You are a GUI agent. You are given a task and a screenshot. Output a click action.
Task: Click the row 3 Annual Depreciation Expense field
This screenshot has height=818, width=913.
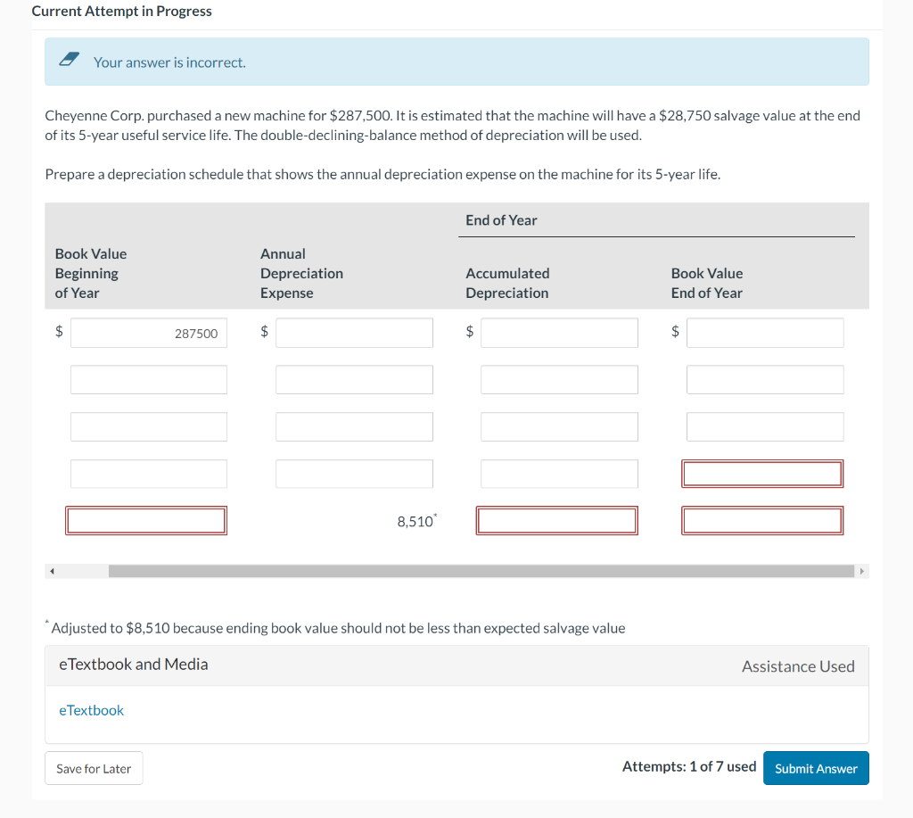pyautogui.click(x=354, y=427)
